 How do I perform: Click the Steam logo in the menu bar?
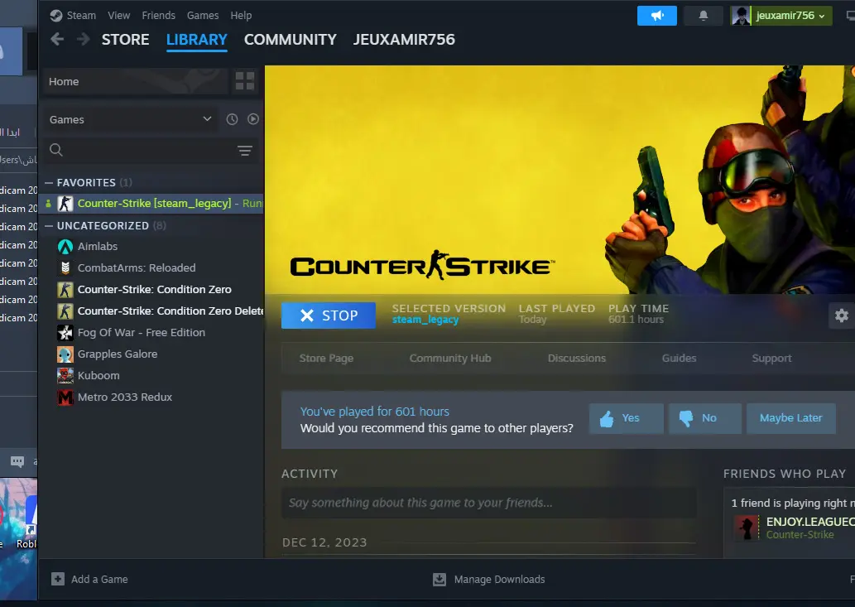tap(56, 15)
